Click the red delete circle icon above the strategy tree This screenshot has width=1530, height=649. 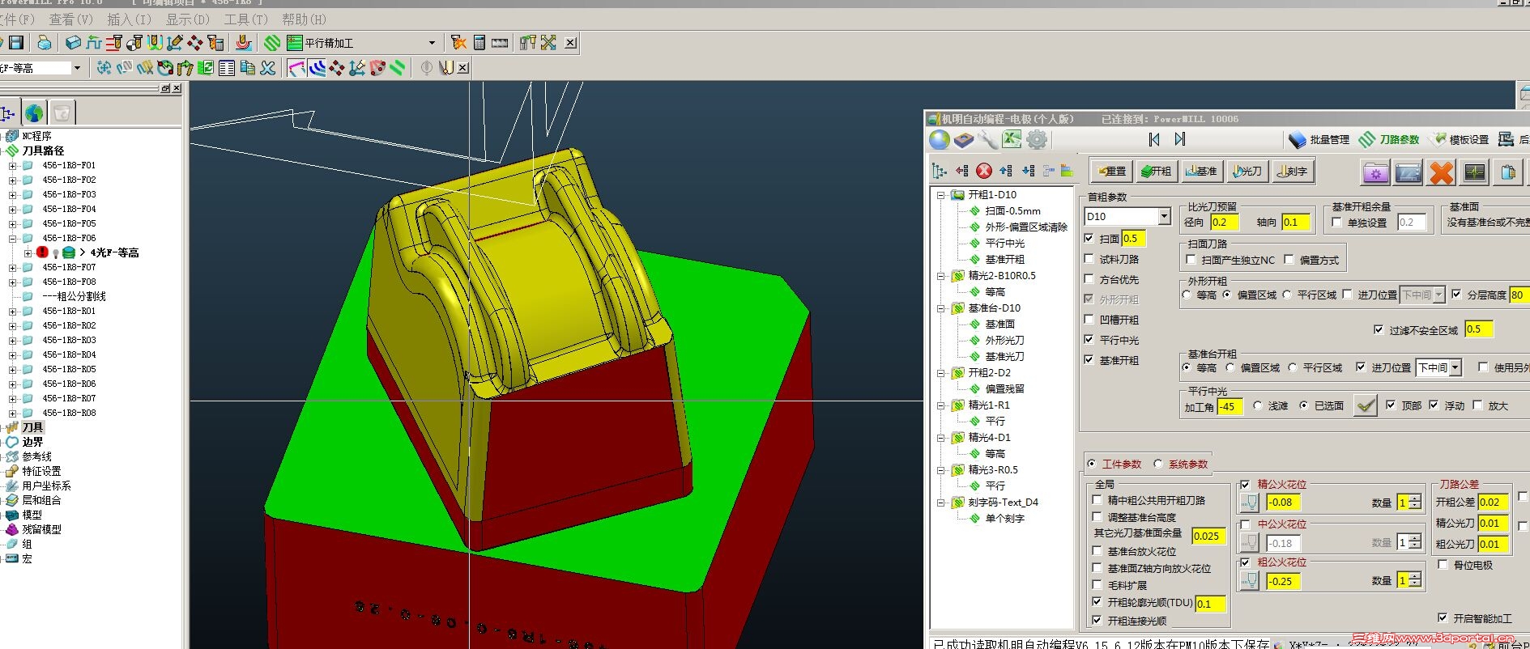tap(984, 171)
